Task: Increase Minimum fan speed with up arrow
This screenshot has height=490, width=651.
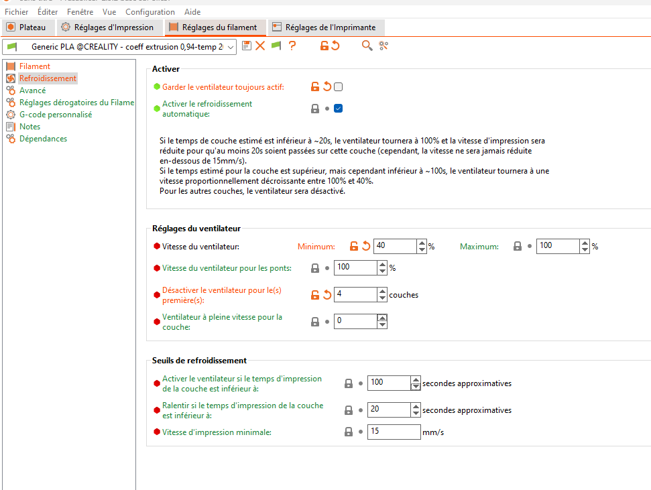Action: pyautogui.click(x=422, y=243)
